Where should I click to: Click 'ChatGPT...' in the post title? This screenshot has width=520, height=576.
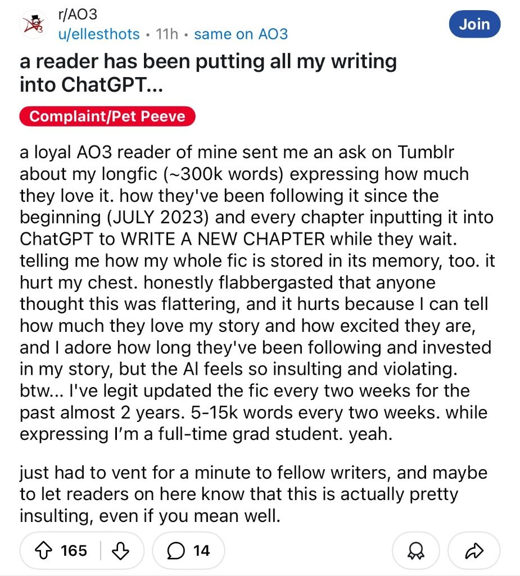pyautogui.click(x=112, y=85)
